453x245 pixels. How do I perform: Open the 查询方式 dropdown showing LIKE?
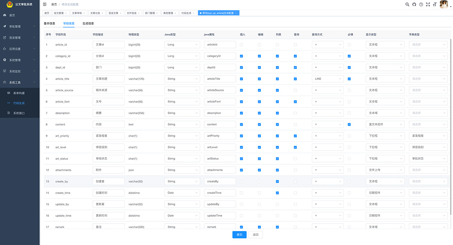[x=327, y=79]
